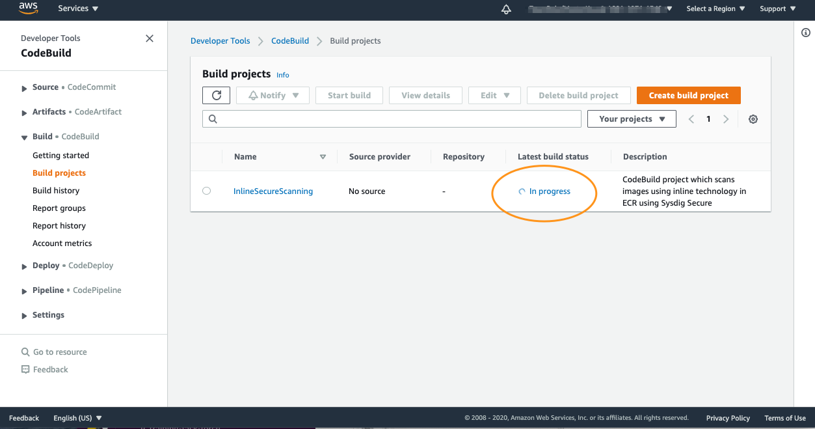Screen dimensions: 815x429
Task: Click the Repository column header
Action: pyautogui.click(x=464, y=157)
